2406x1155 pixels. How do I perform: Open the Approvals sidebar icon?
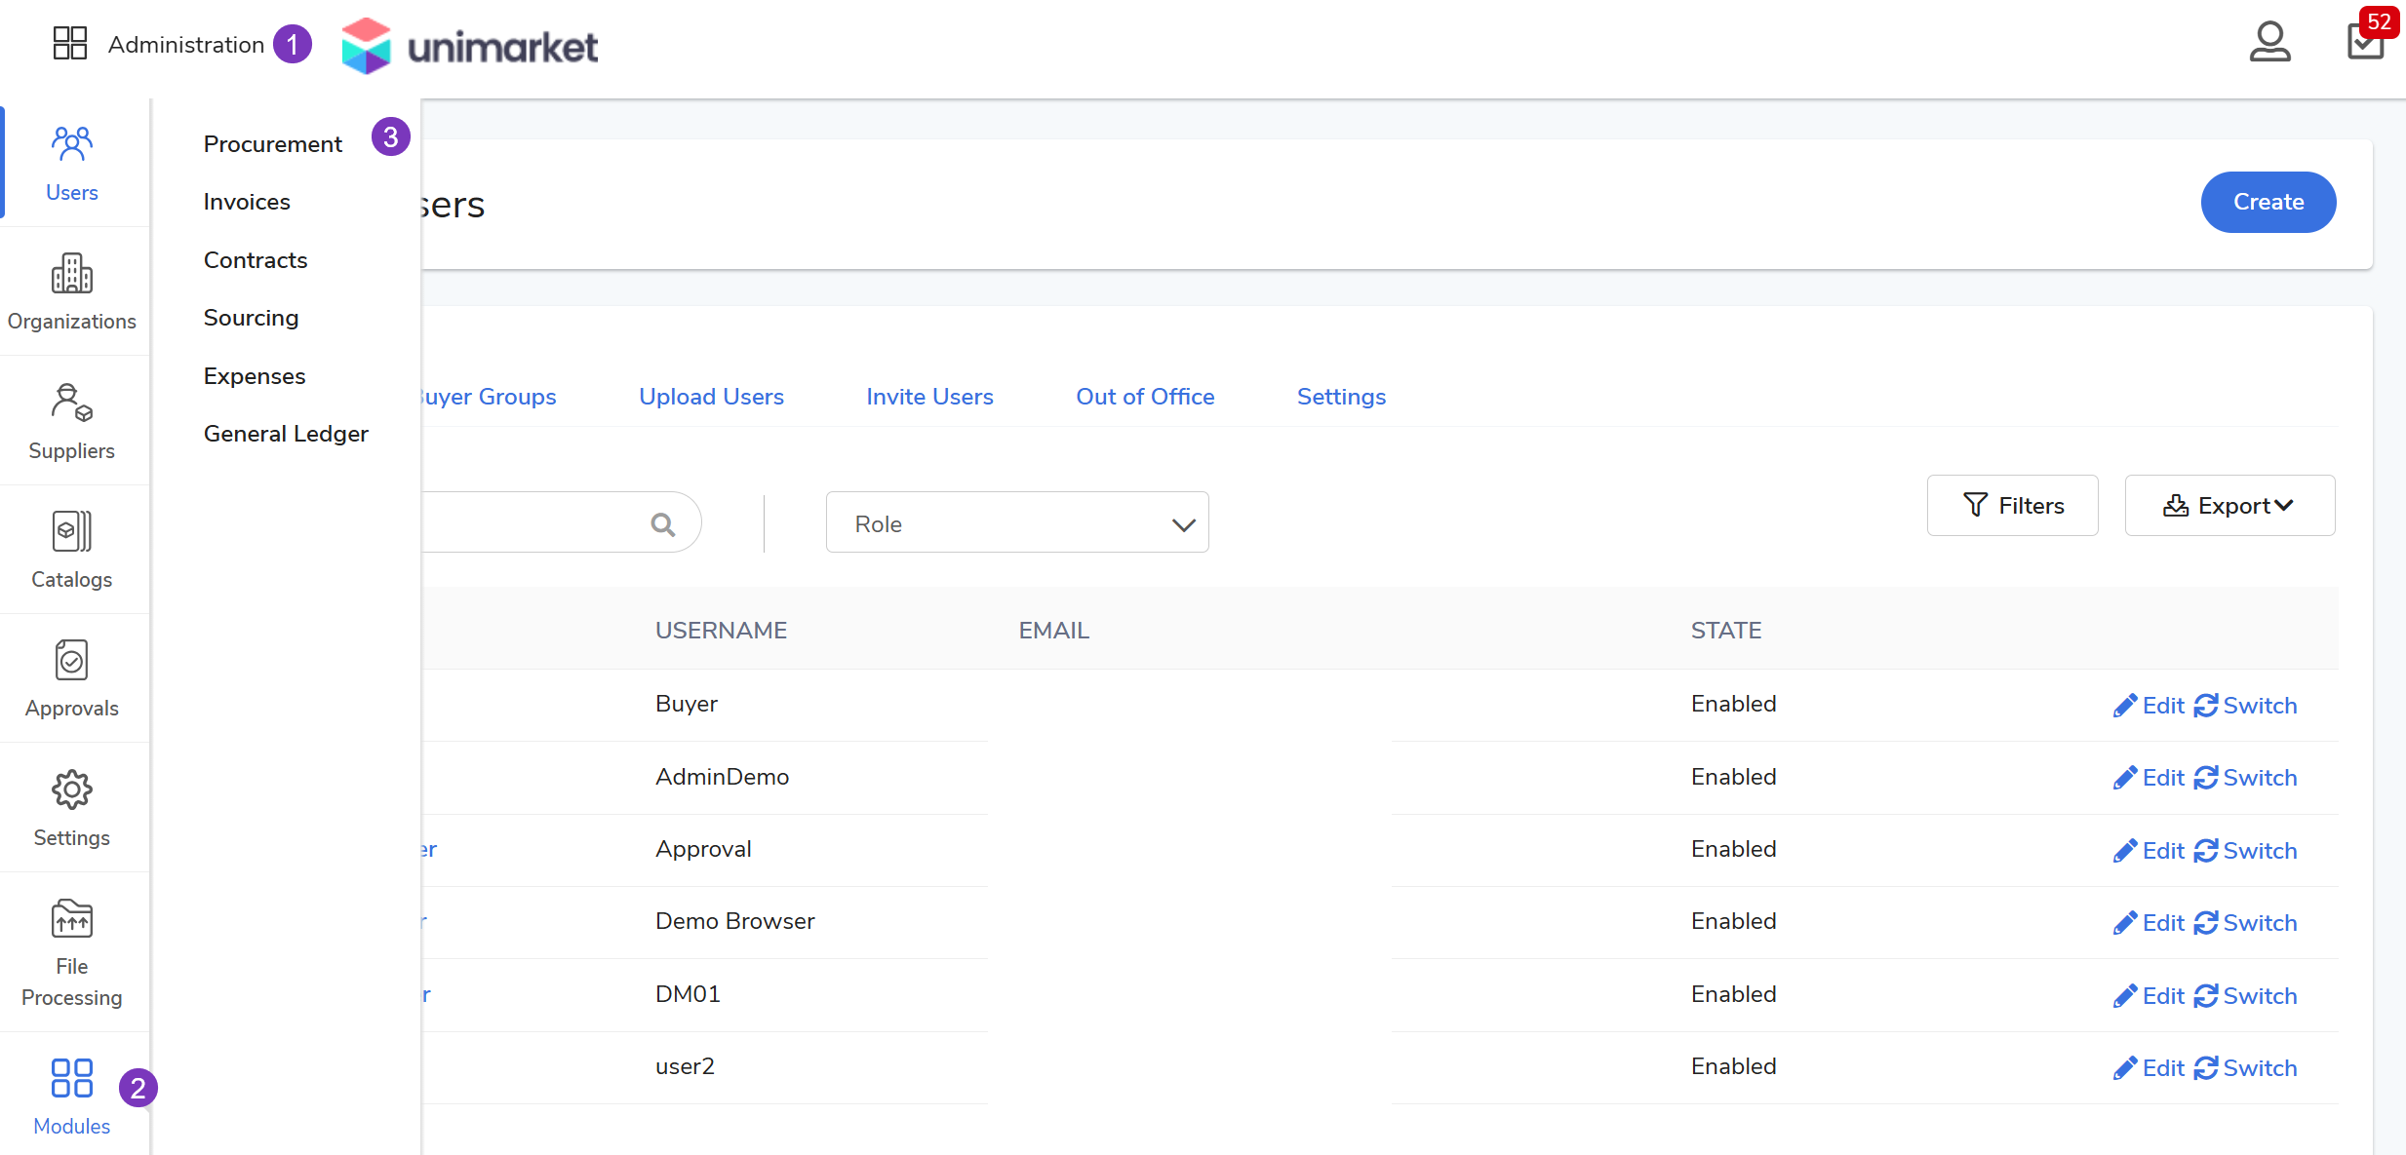coord(72,678)
